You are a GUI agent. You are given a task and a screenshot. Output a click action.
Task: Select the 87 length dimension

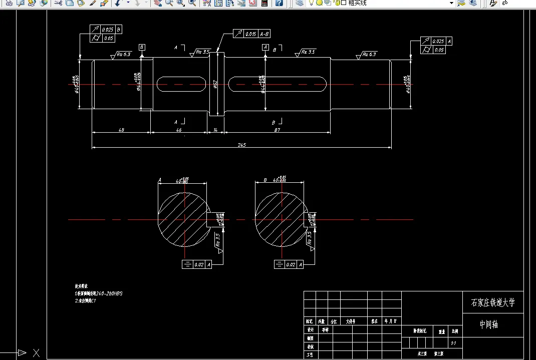click(x=277, y=130)
